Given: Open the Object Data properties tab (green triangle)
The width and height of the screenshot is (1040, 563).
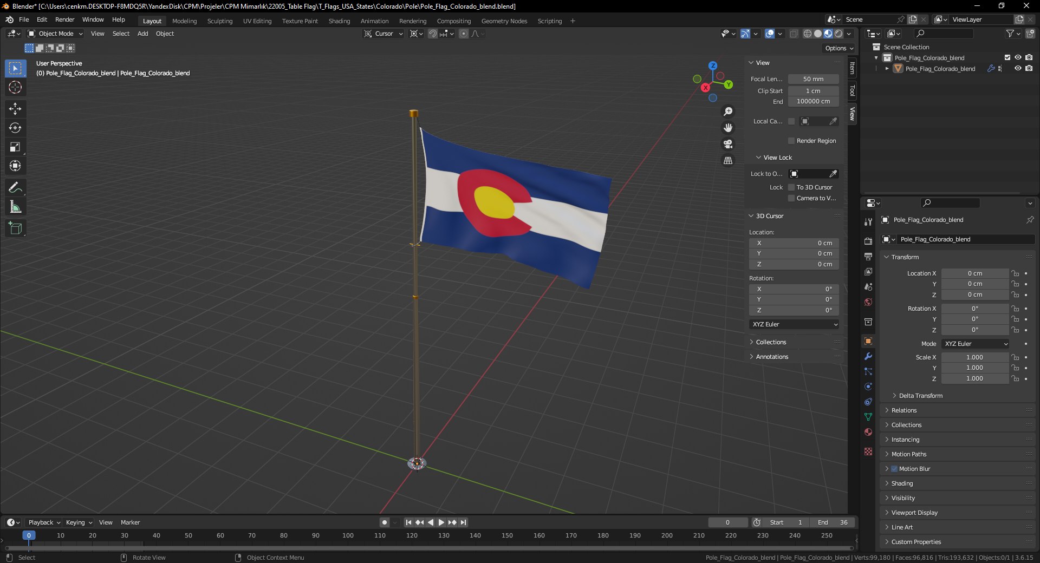Looking at the screenshot, I should click(868, 417).
